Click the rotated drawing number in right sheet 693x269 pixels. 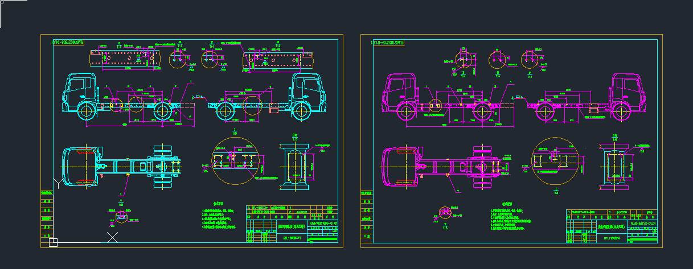[387, 43]
